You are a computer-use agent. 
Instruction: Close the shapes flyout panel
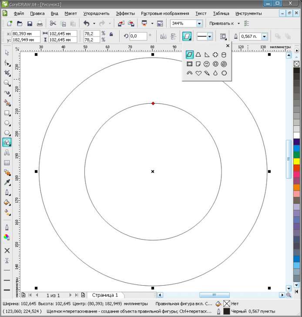pos(228,46)
